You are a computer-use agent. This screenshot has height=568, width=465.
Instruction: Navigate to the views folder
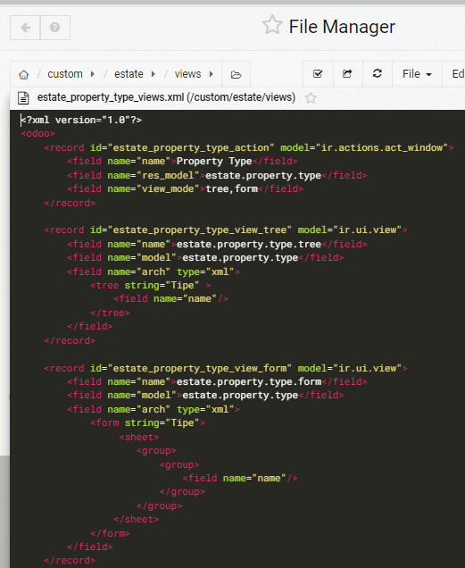(x=187, y=74)
